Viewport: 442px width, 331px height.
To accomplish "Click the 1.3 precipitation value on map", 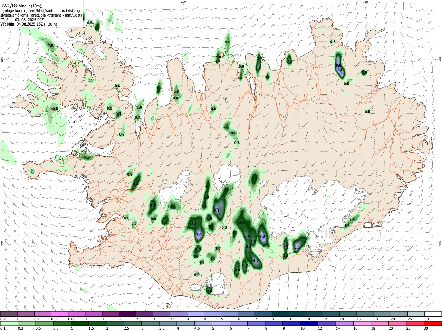I will tap(254, 178).
